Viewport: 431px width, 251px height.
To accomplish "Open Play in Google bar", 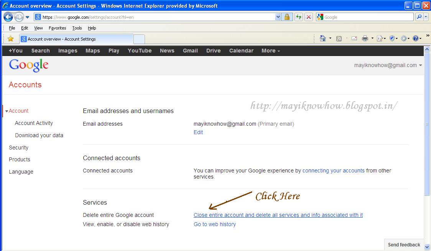I will pos(114,51).
